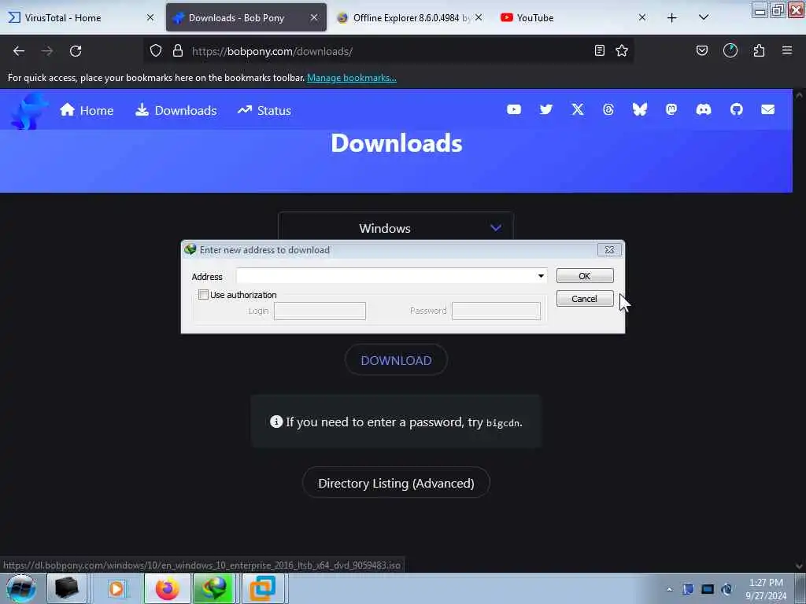Open the GitHub icon link
This screenshot has height=604, width=806.
click(736, 109)
